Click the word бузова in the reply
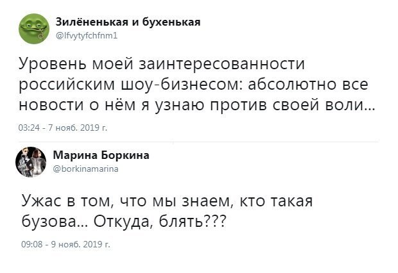Screen dimensions: 398x273 pyautogui.click(x=50, y=221)
